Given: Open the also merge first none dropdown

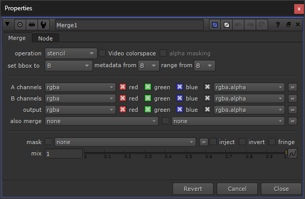Looking at the screenshot, I should 102,121.
